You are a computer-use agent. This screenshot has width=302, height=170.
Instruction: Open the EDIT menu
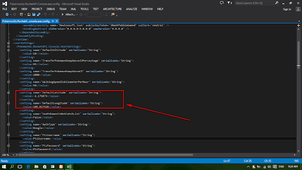(14, 9)
